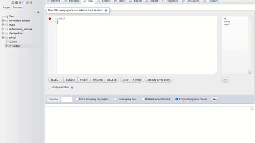Insert SELECT * query template
This screenshot has height=143, width=255.
tap(56, 80)
